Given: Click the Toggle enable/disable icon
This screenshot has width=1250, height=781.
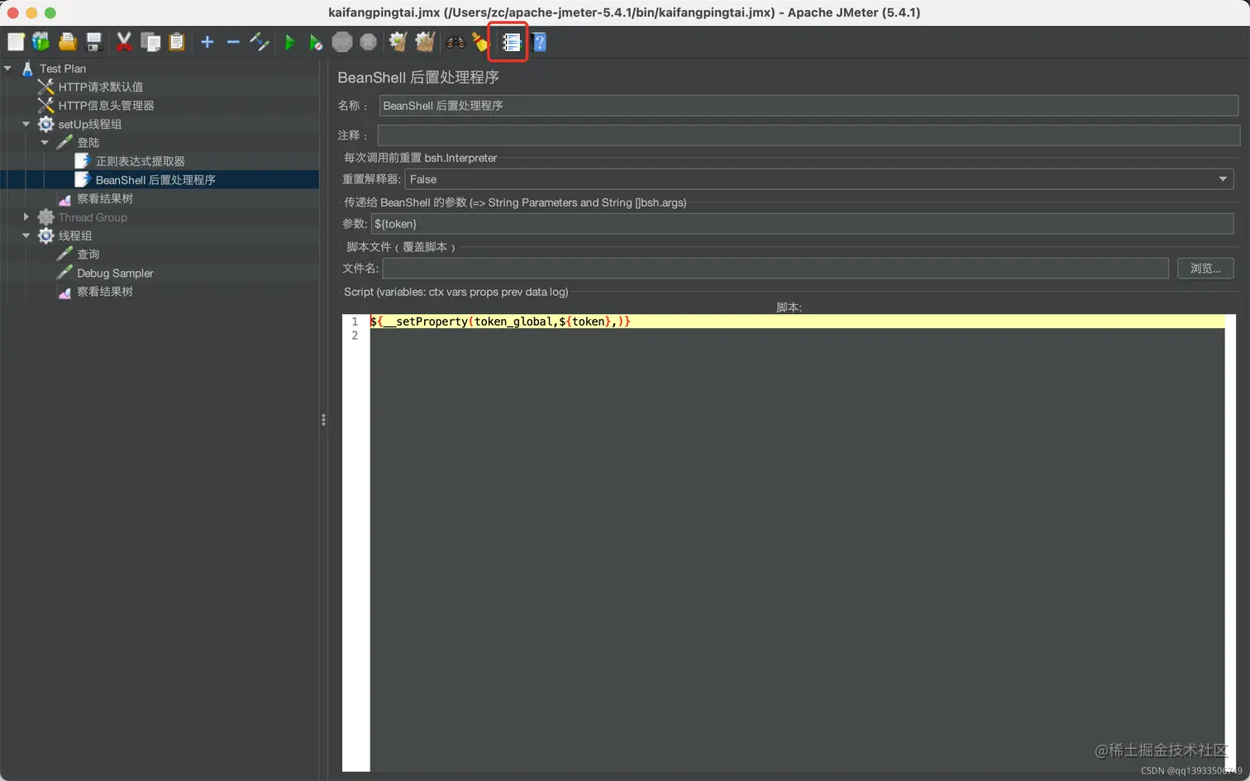Looking at the screenshot, I should coord(260,41).
